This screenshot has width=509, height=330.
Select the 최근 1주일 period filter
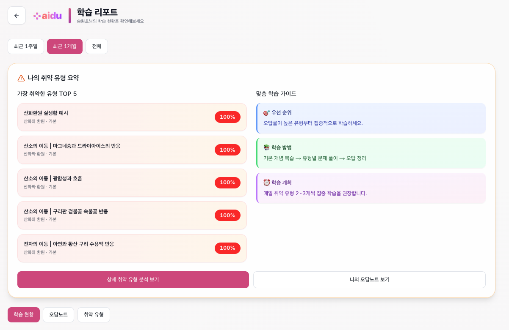click(x=26, y=46)
